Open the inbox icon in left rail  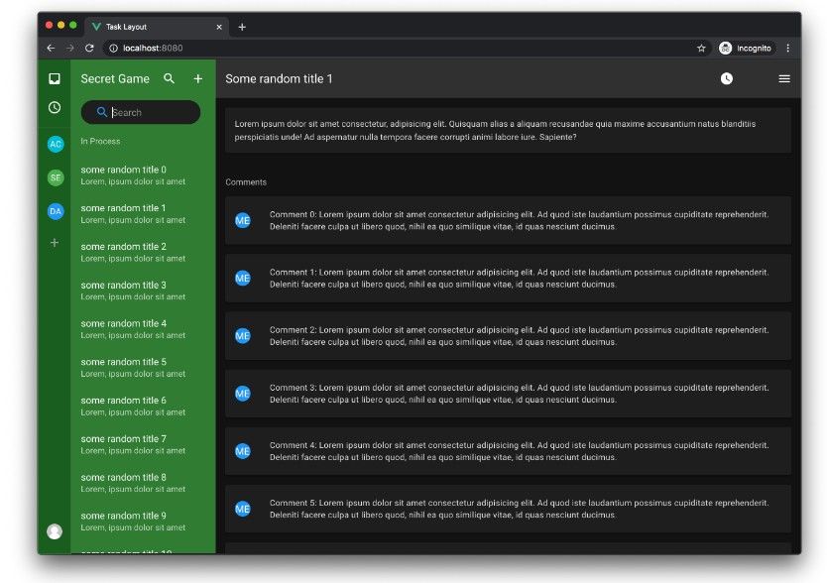pos(55,78)
